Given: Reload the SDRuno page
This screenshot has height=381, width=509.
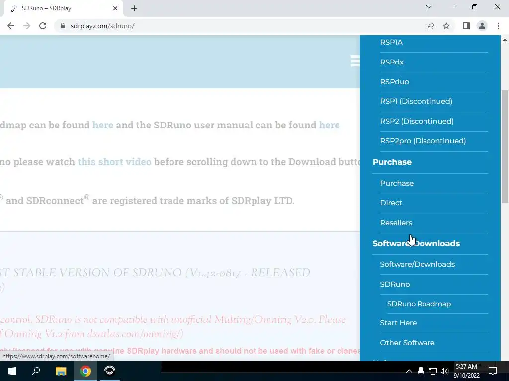Looking at the screenshot, I should coord(43,26).
